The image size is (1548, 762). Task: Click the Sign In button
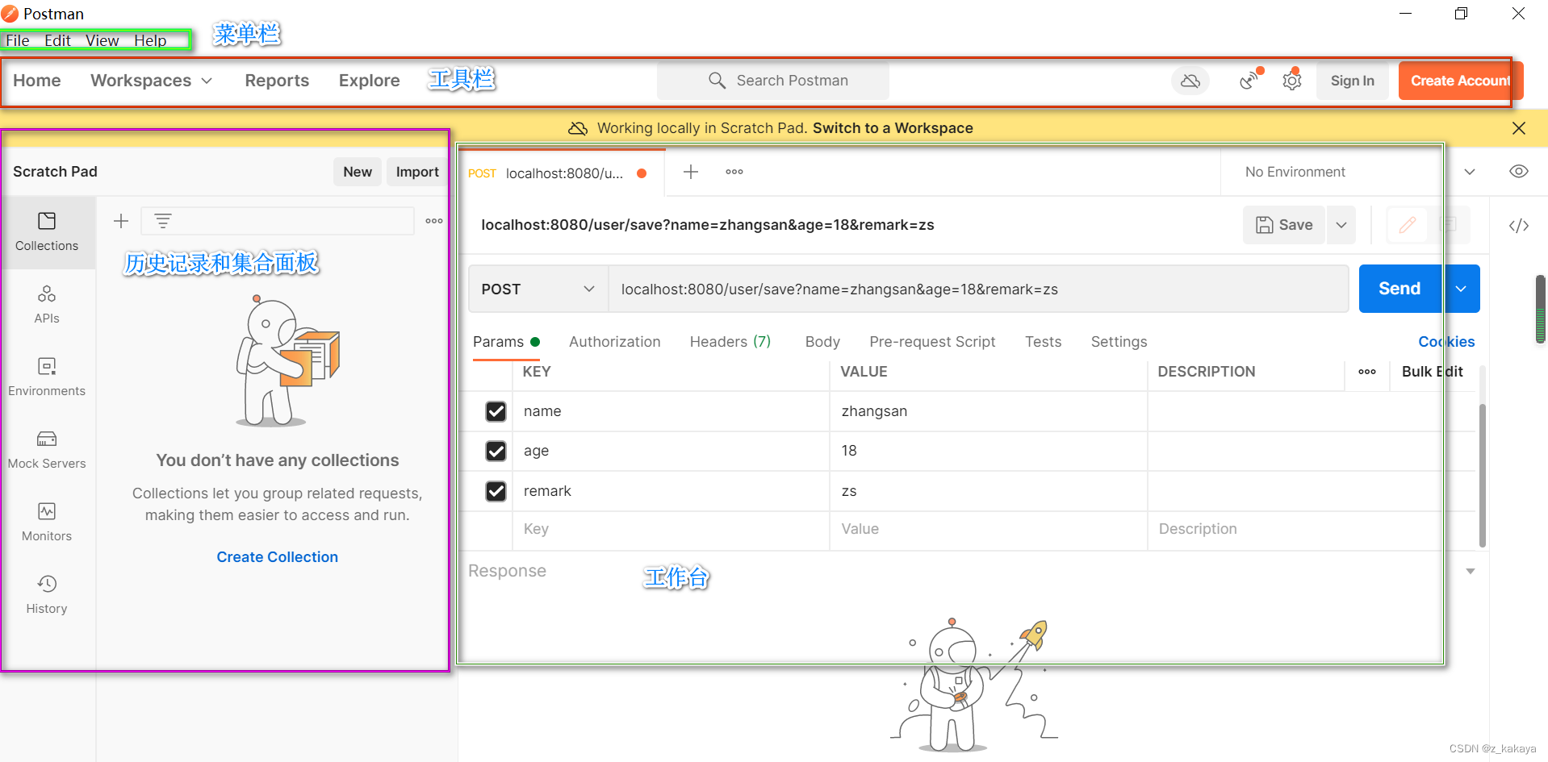point(1353,81)
